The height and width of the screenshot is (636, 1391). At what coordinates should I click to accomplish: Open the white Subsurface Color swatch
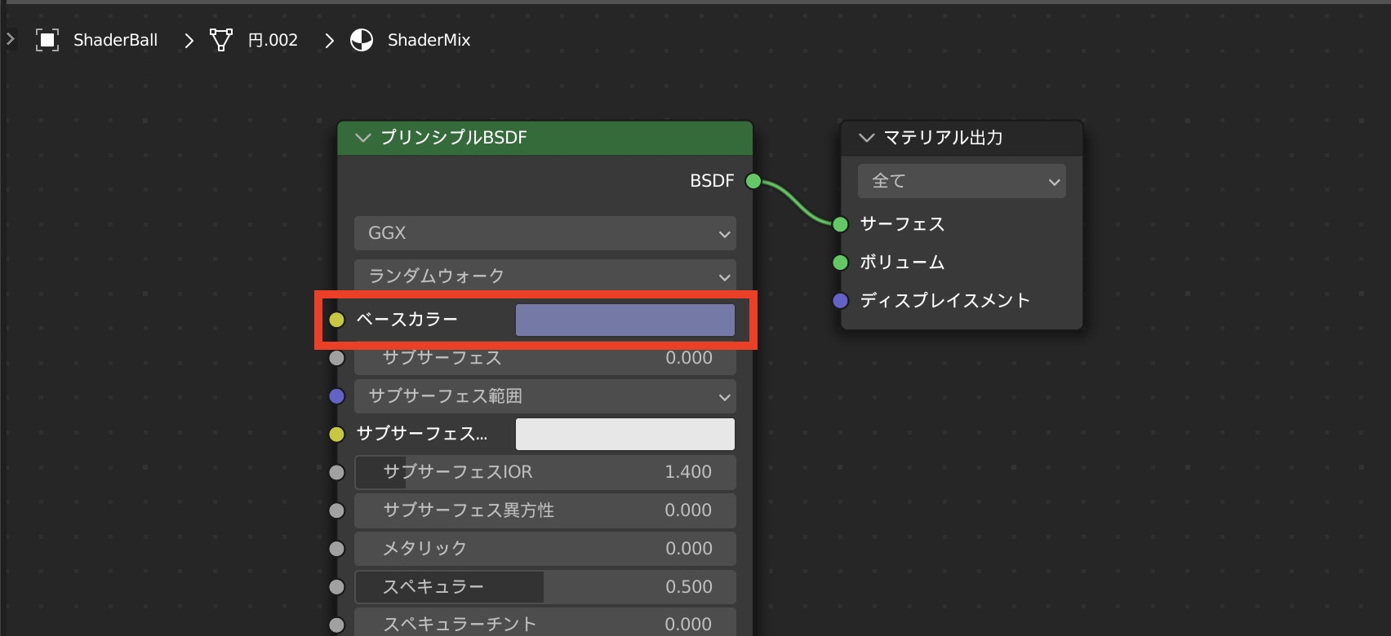(624, 435)
